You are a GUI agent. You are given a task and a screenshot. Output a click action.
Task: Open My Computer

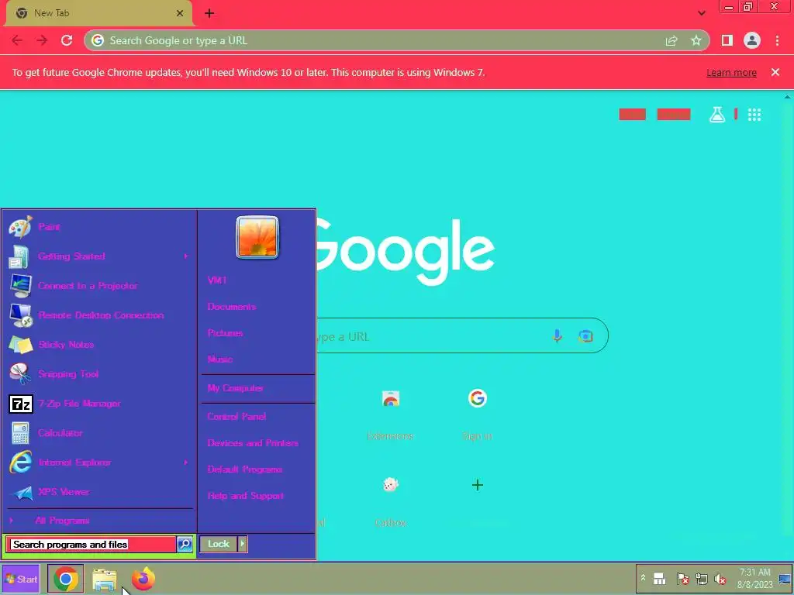[x=236, y=388]
